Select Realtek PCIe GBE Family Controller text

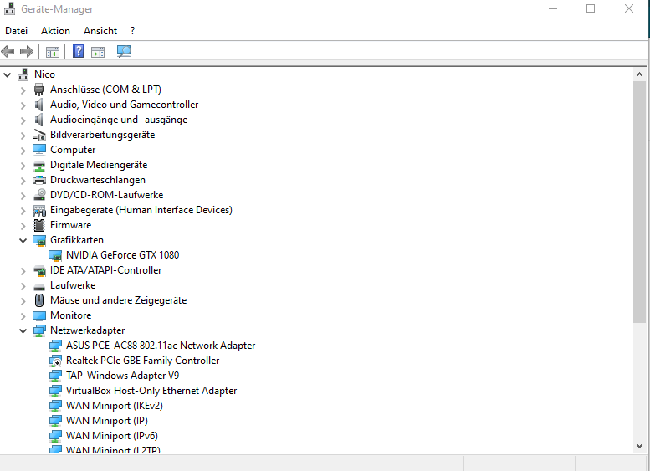point(142,361)
